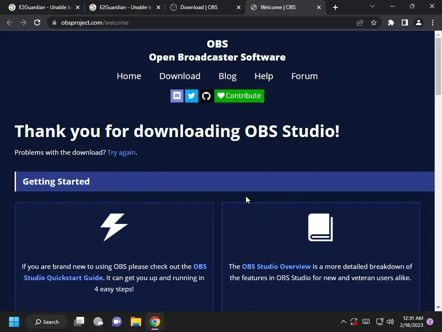This screenshot has width=442, height=332.
Task: Open the Extensions puzzle icon
Action: [x=391, y=22]
